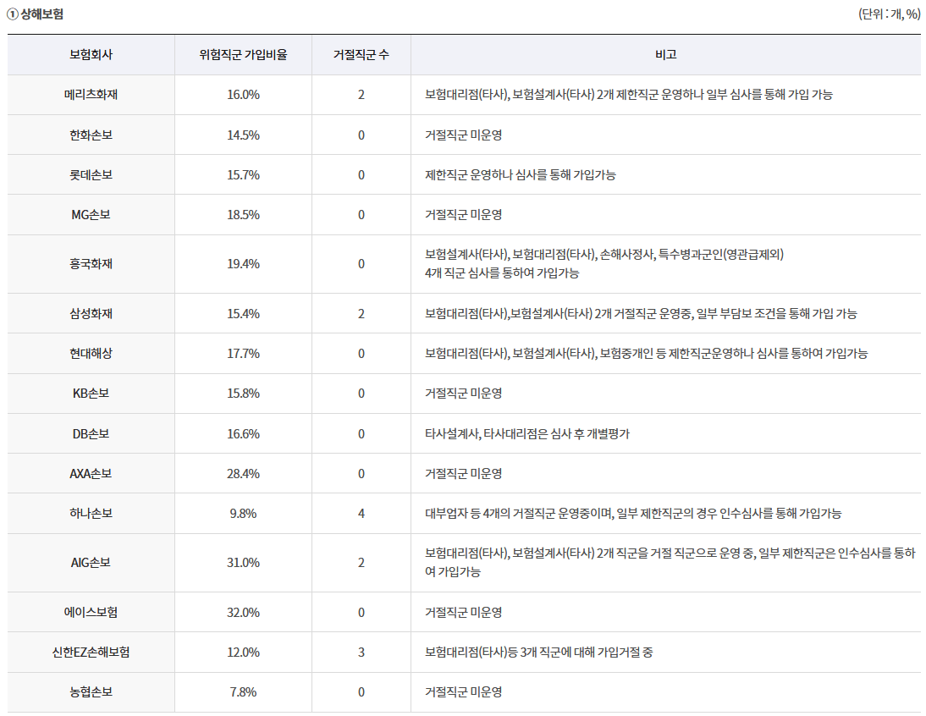Click 삼성화재 rejected count 2

[361, 313]
